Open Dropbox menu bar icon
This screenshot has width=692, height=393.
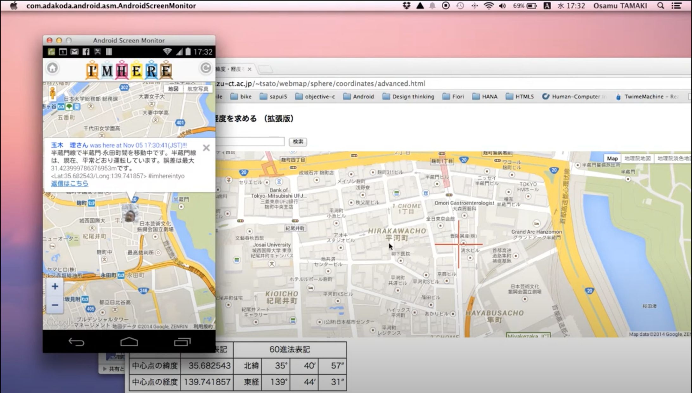click(x=407, y=6)
